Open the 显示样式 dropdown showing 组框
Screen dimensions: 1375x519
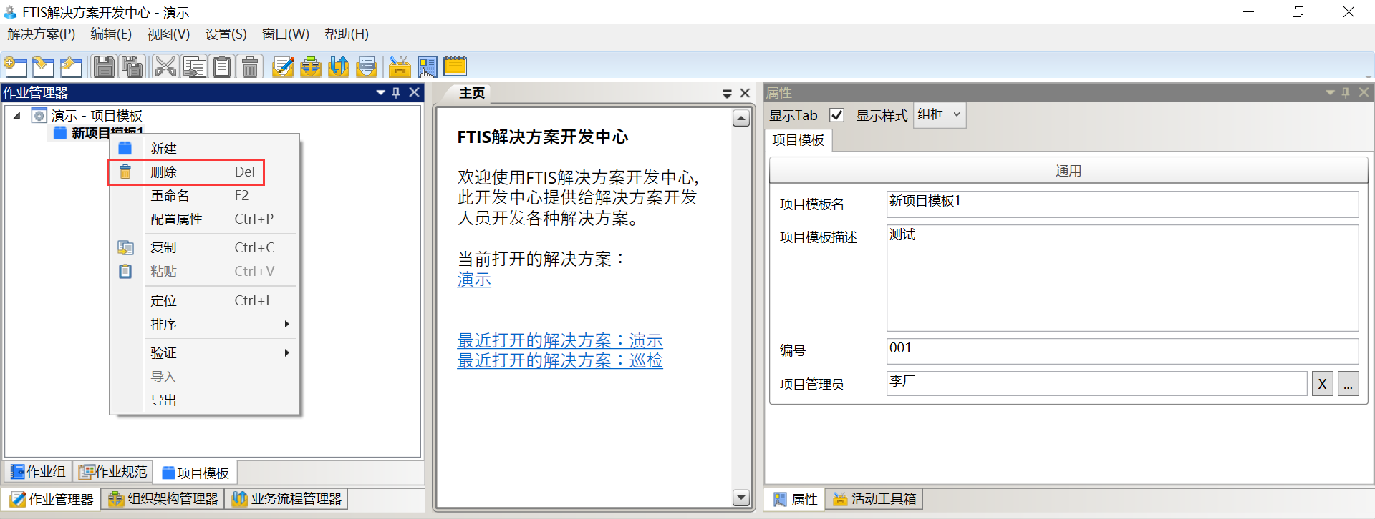(x=940, y=115)
